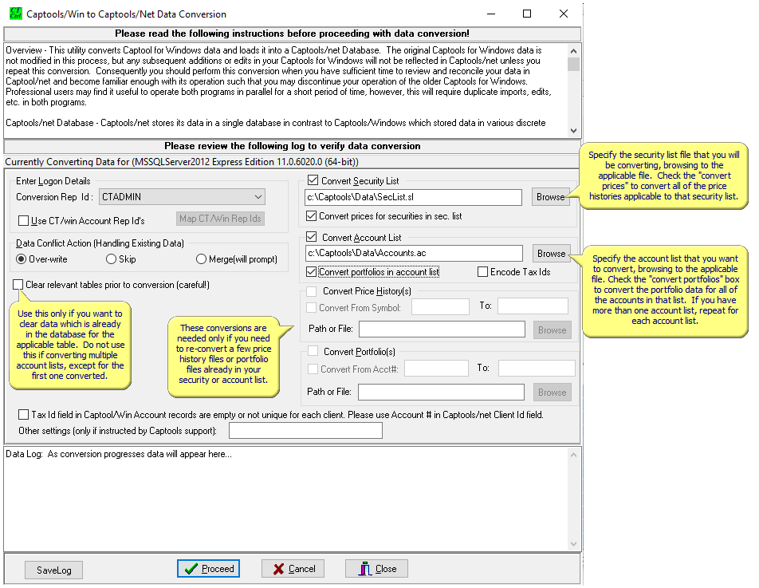Click the To field beside Convert From Acct#

(537, 368)
